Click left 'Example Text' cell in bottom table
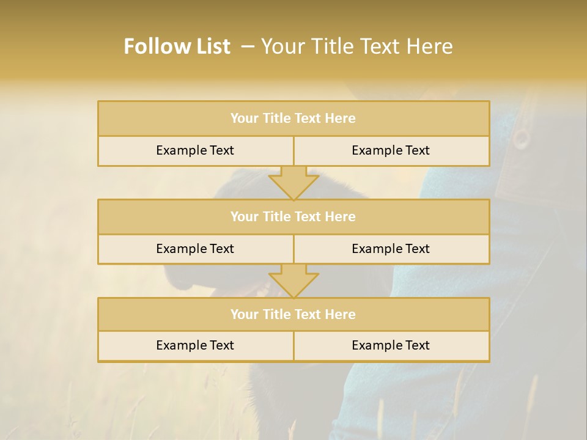Viewport: 587px width, 440px height. (x=195, y=345)
